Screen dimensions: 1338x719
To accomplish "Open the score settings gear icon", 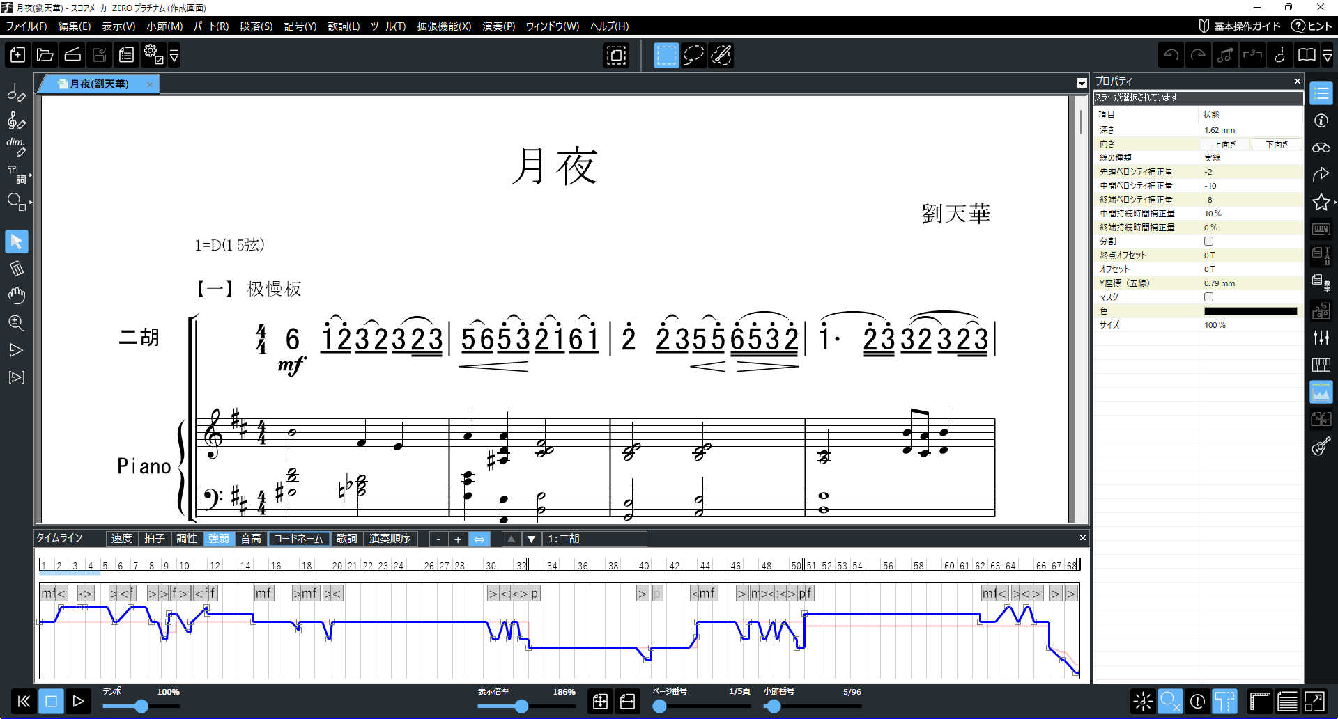I will tap(153, 55).
